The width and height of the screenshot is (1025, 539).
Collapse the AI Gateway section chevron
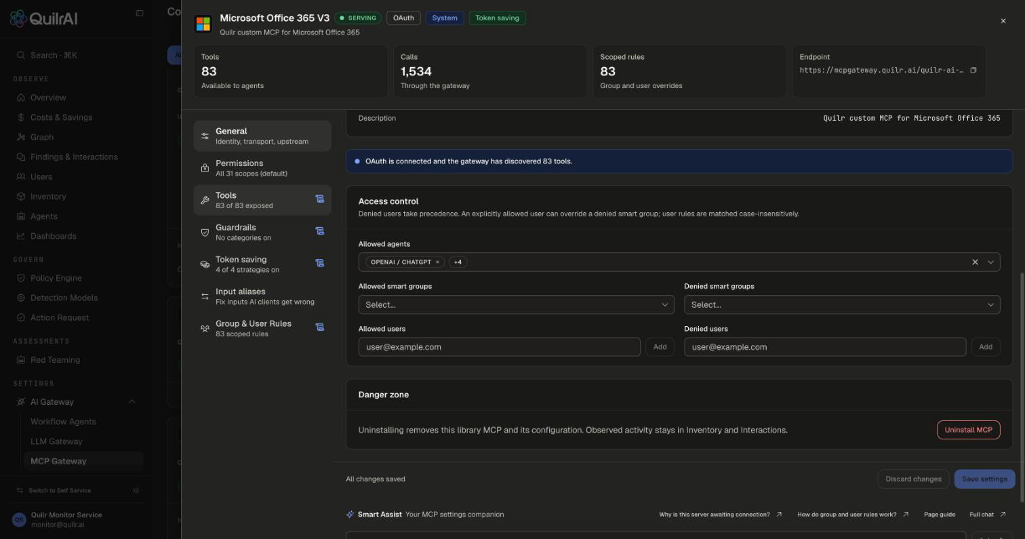click(132, 402)
